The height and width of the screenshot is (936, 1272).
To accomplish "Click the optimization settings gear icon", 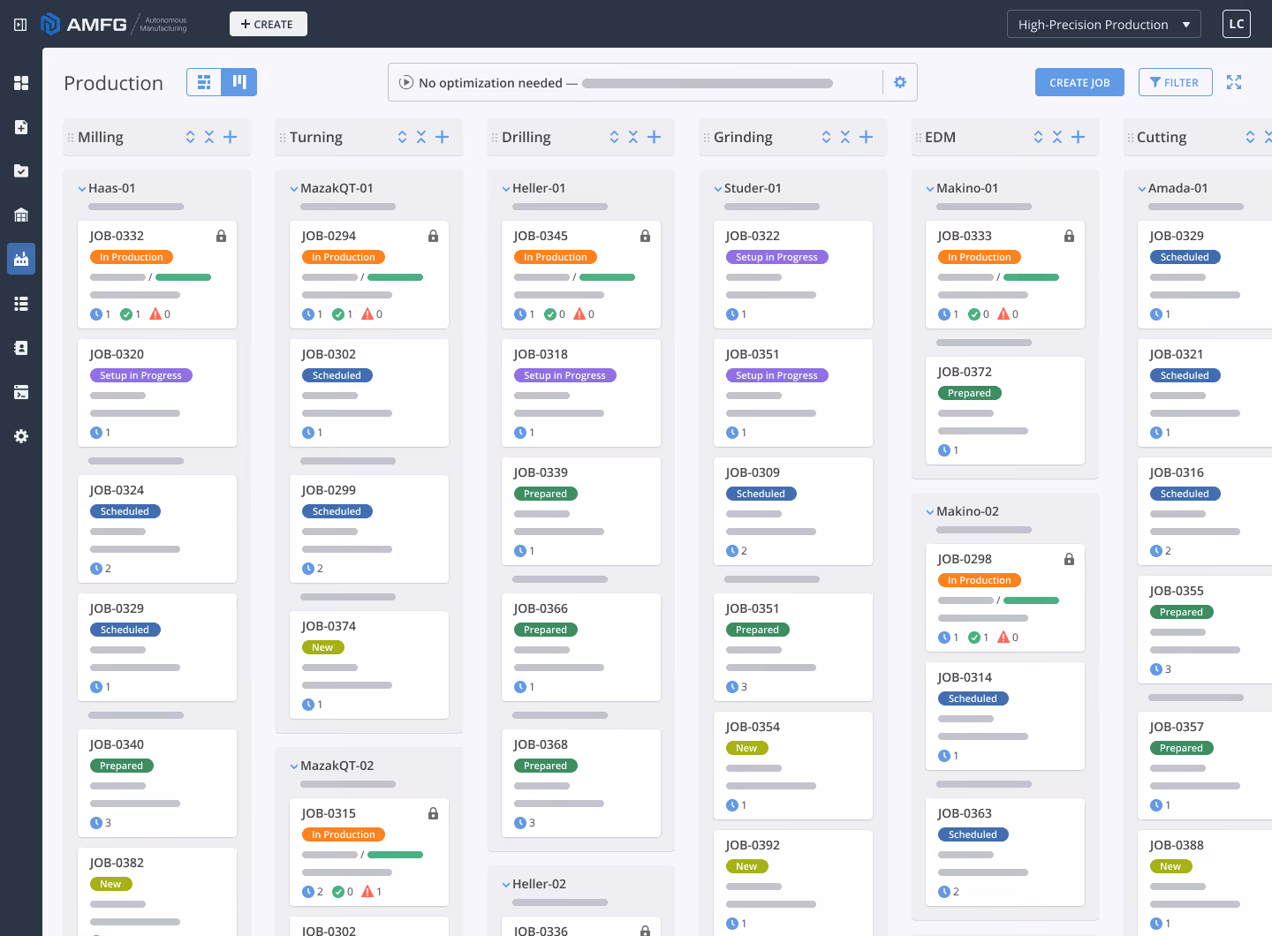I will 900,81.
